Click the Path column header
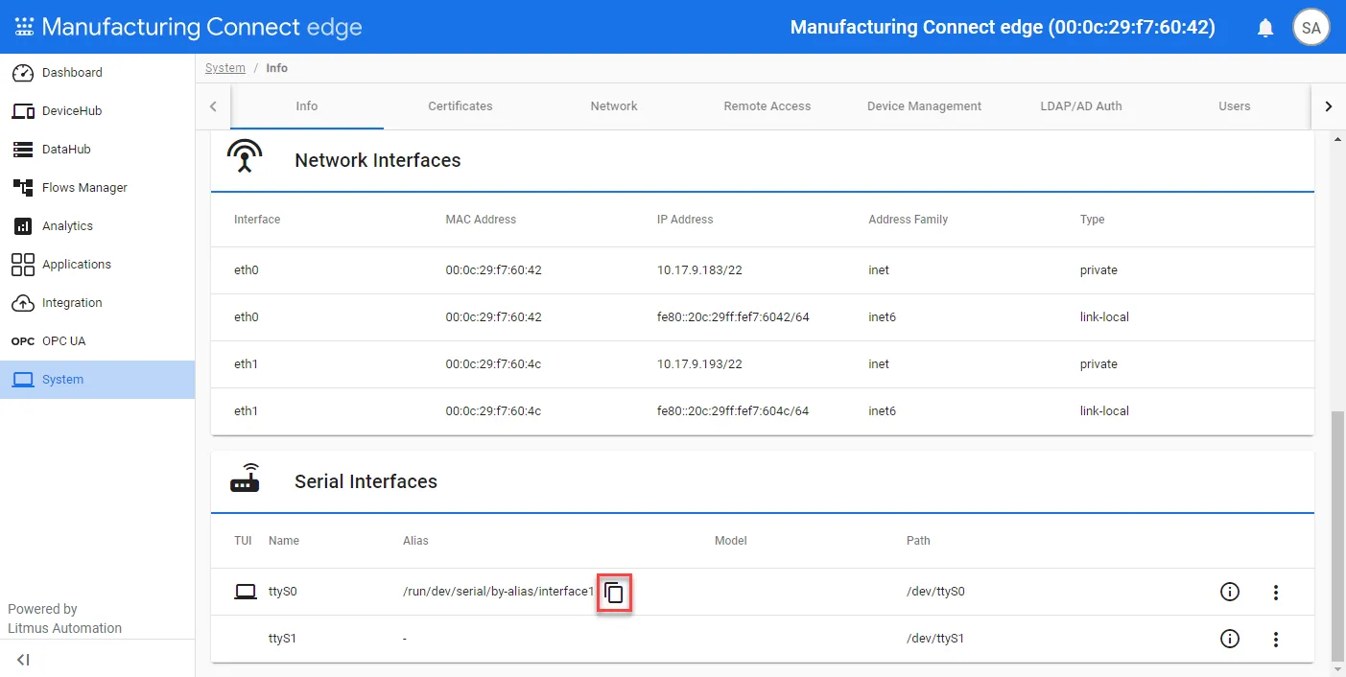This screenshot has width=1346, height=677. click(918, 541)
